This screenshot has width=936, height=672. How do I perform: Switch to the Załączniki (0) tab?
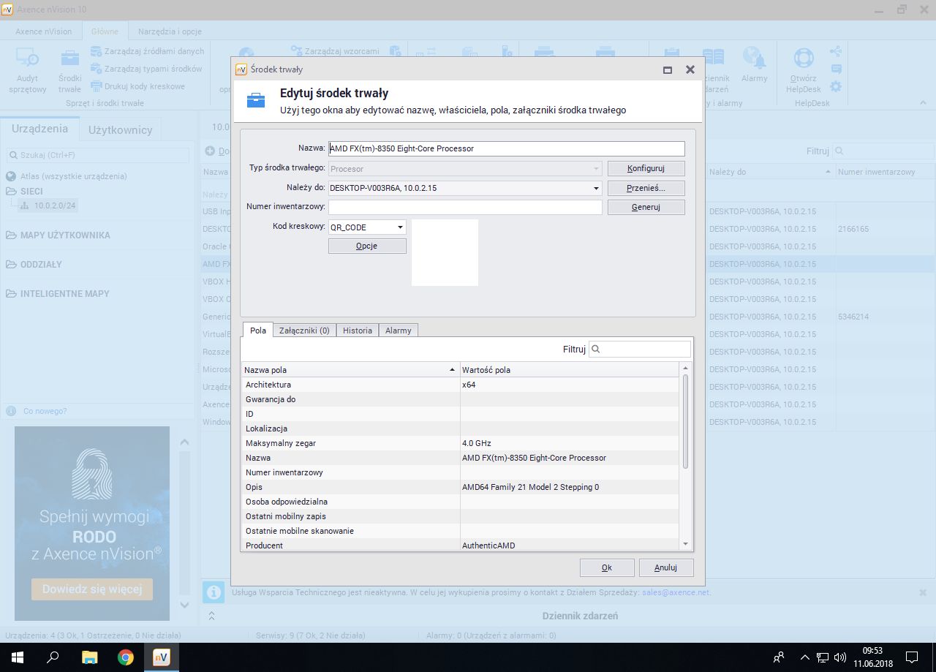coord(304,331)
